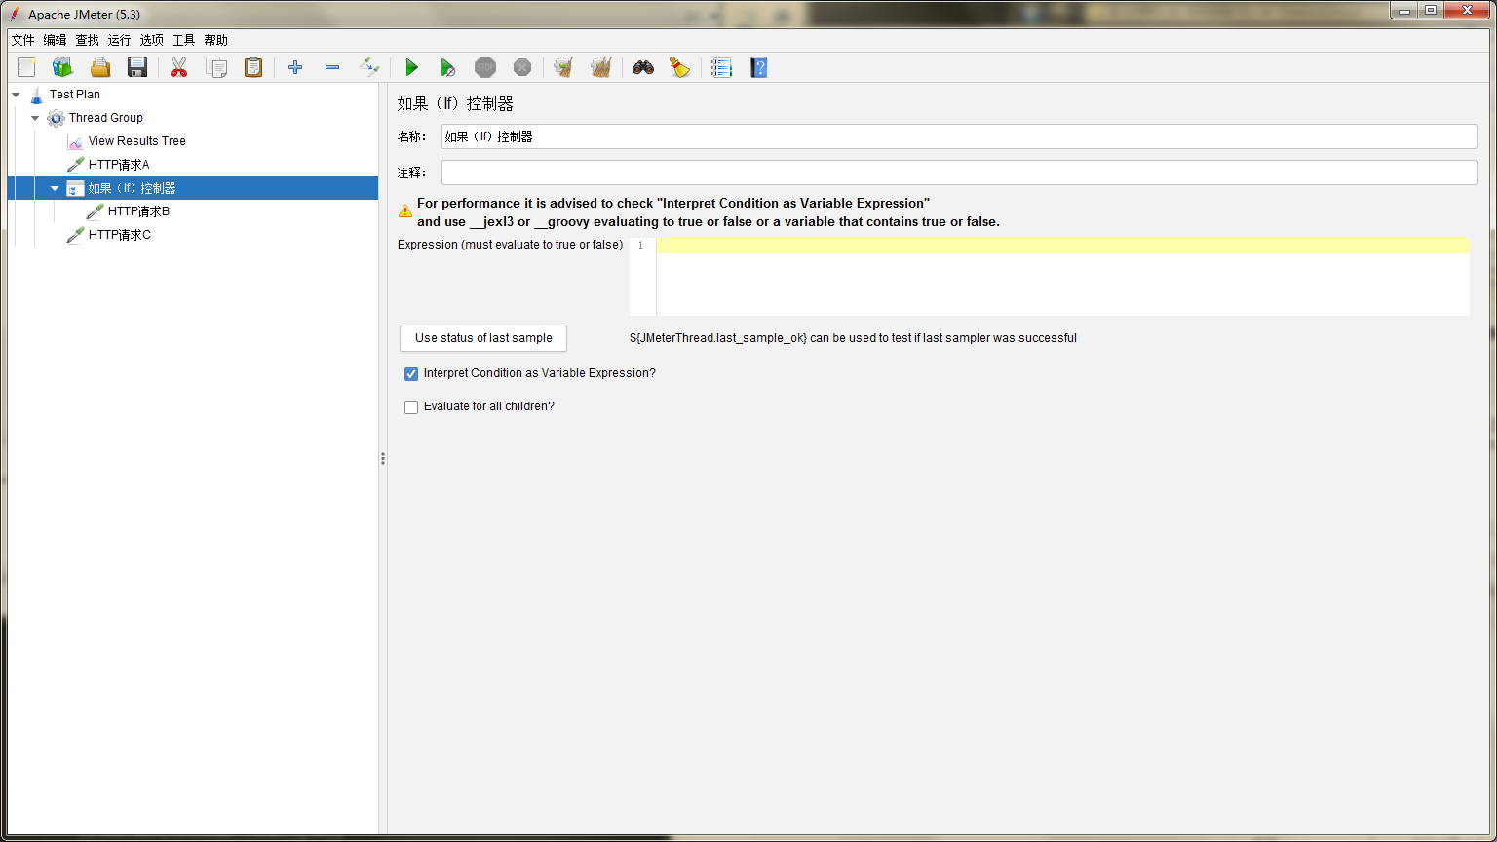Collapse the 如果（If）控制器 node arrow
Screen dimensions: 1497x842
pos(55,188)
